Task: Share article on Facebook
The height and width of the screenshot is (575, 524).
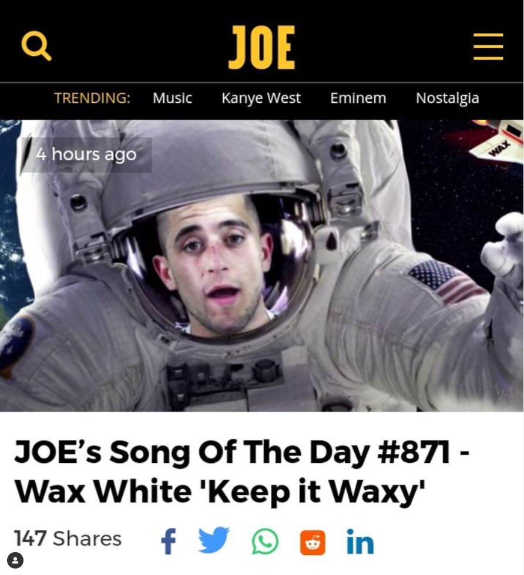Action: click(169, 541)
